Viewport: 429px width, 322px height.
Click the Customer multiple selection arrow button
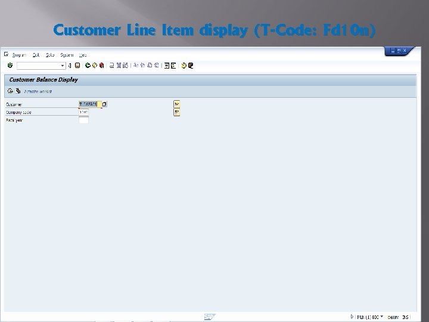(177, 104)
